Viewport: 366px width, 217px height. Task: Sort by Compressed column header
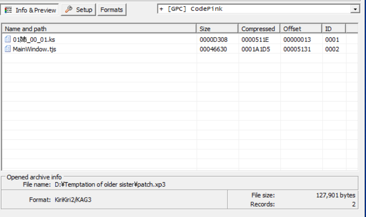click(259, 28)
